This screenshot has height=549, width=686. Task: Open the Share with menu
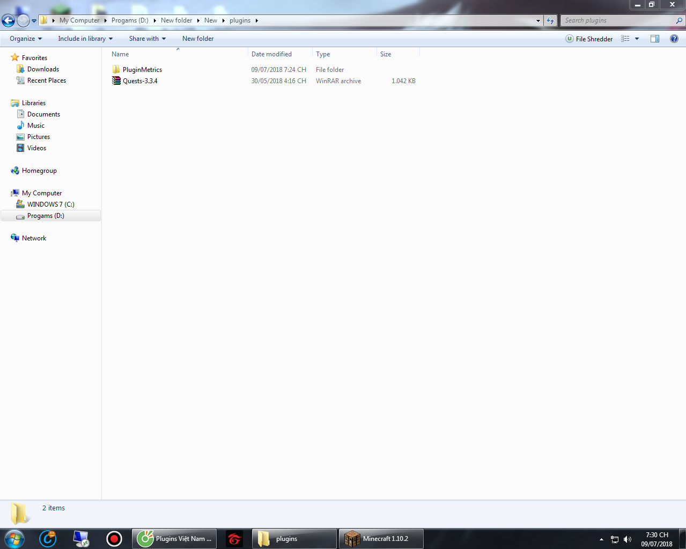pos(147,39)
